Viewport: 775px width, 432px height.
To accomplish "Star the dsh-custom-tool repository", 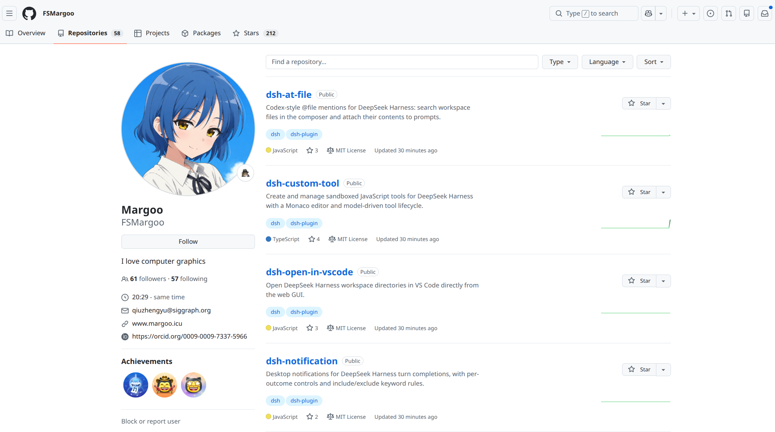I will pyautogui.click(x=639, y=192).
